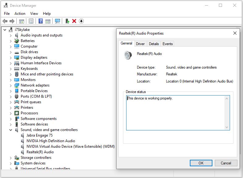Close the Realtek(R) Audio Properties dialog
The image size is (243, 178).
tap(235, 33)
